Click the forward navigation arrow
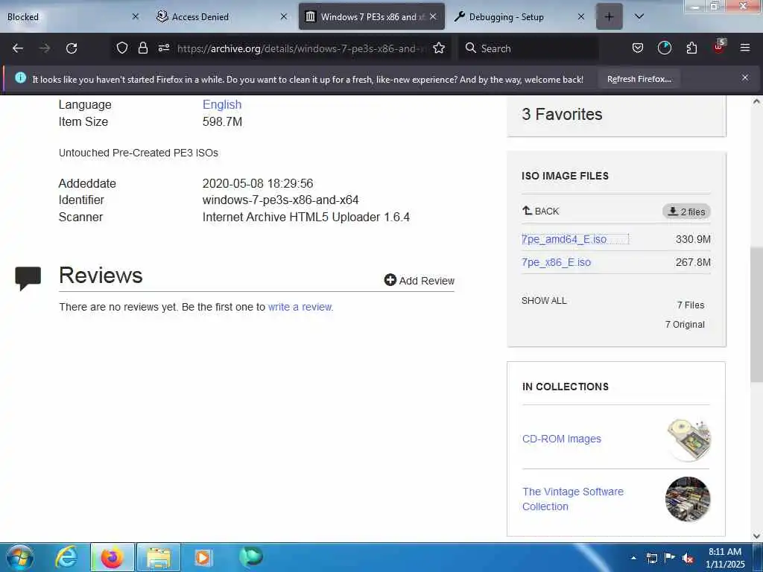This screenshot has height=572, width=763. (44, 48)
